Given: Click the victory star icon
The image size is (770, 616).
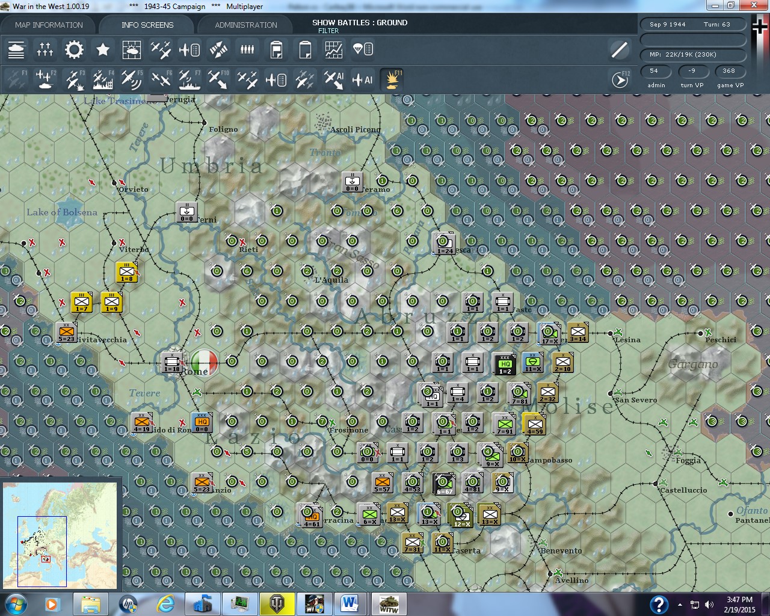Looking at the screenshot, I should coord(103,49).
